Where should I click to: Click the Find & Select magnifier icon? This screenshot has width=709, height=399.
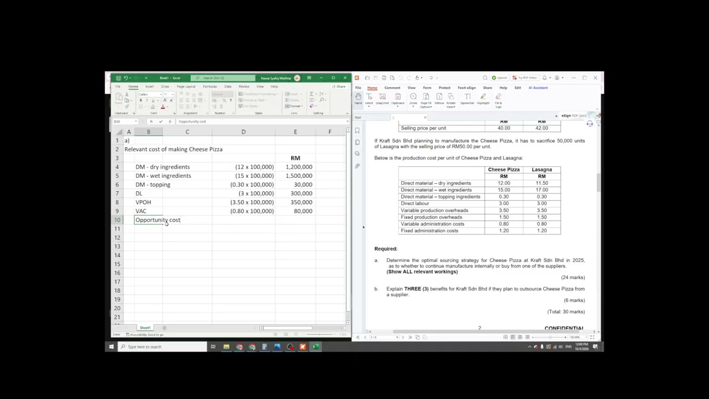(322, 100)
